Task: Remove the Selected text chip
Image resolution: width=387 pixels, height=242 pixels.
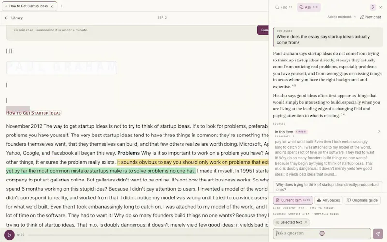Action: click(x=306, y=222)
